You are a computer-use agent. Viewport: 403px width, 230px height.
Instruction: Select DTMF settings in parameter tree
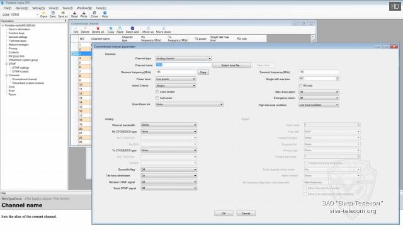point(21,67)
